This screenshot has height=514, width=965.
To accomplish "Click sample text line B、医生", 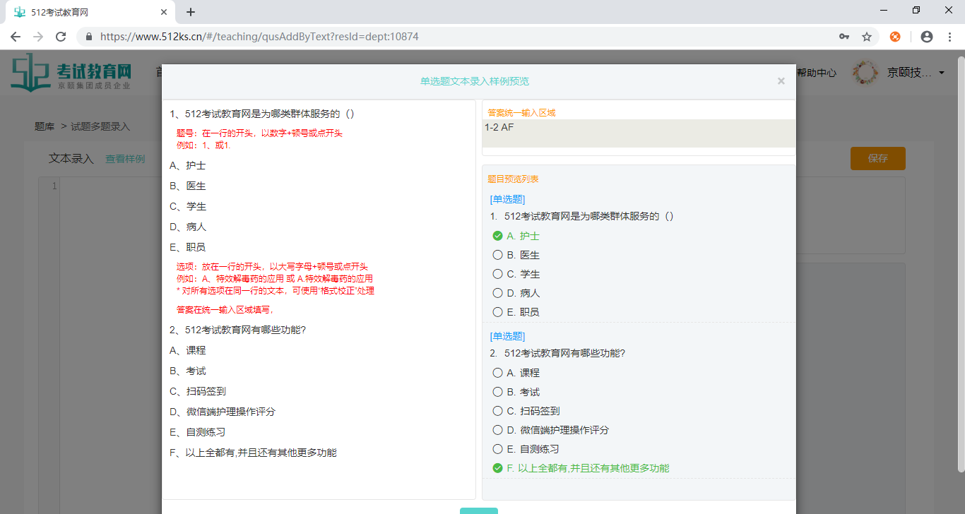I will 188,186.
